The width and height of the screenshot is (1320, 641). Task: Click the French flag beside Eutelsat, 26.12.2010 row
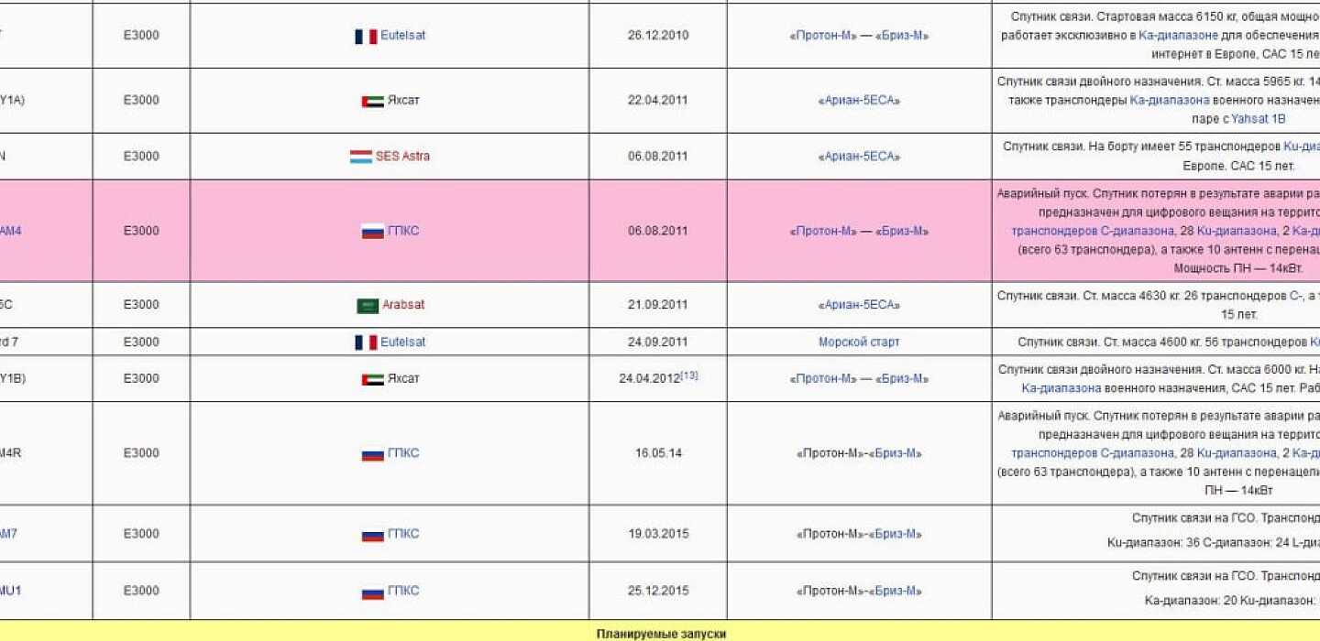coord(366,37)
